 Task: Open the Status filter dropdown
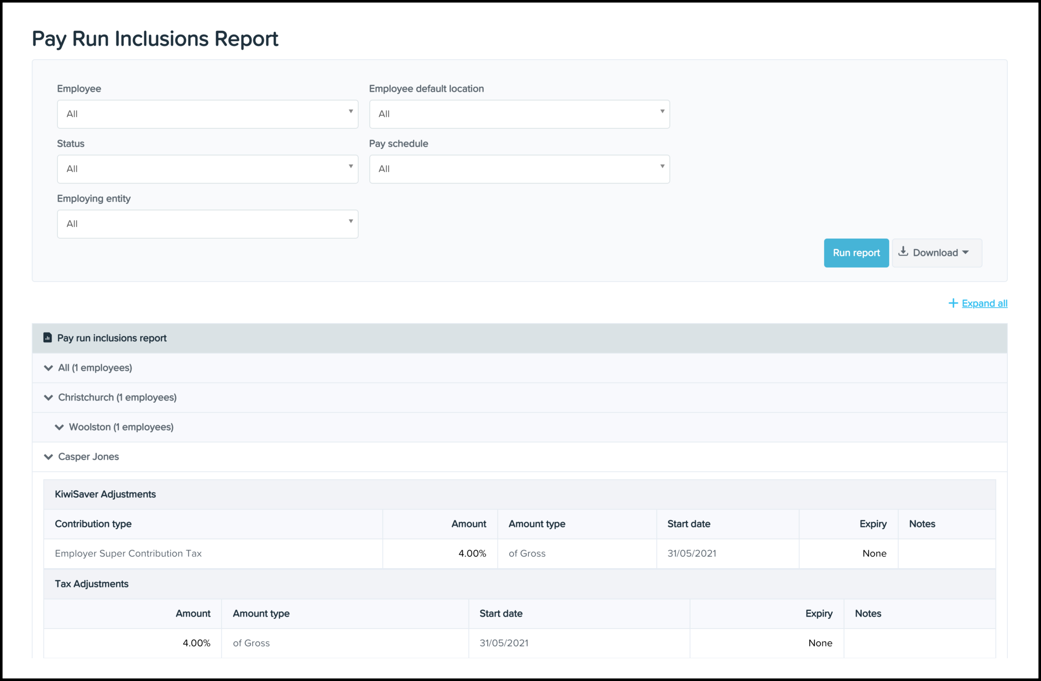(207, 169)
